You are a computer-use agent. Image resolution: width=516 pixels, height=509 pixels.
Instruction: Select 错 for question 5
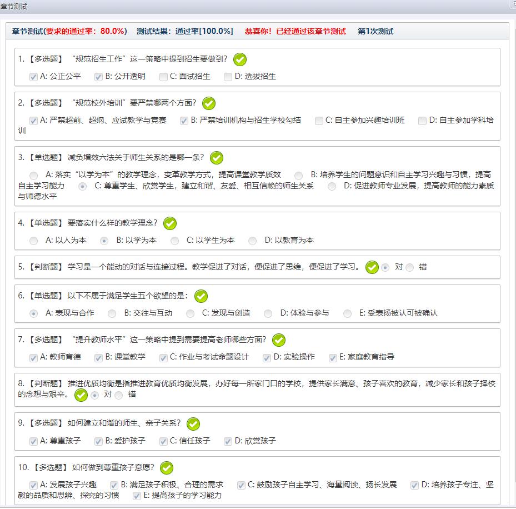[410, 267]
